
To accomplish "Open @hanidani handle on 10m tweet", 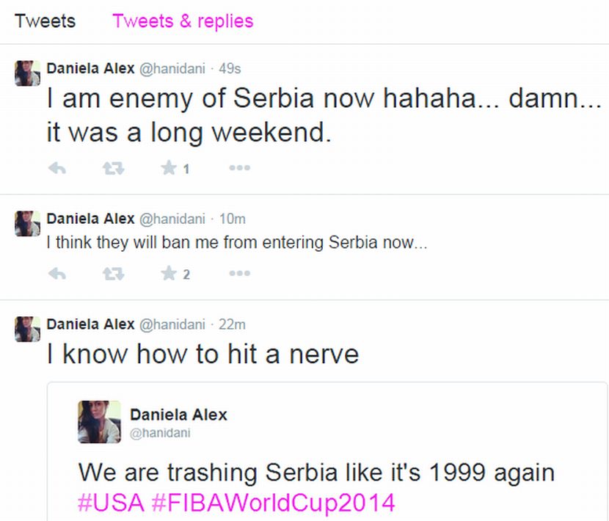I will pyautogui.click(x=172, y=219).
